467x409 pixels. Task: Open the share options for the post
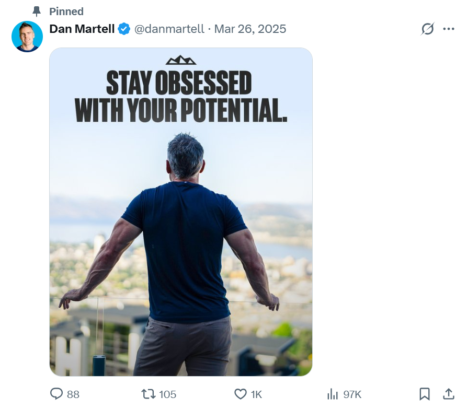(448, 394)
